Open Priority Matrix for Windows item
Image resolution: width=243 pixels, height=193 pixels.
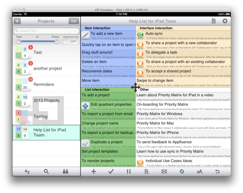[183, 116]
